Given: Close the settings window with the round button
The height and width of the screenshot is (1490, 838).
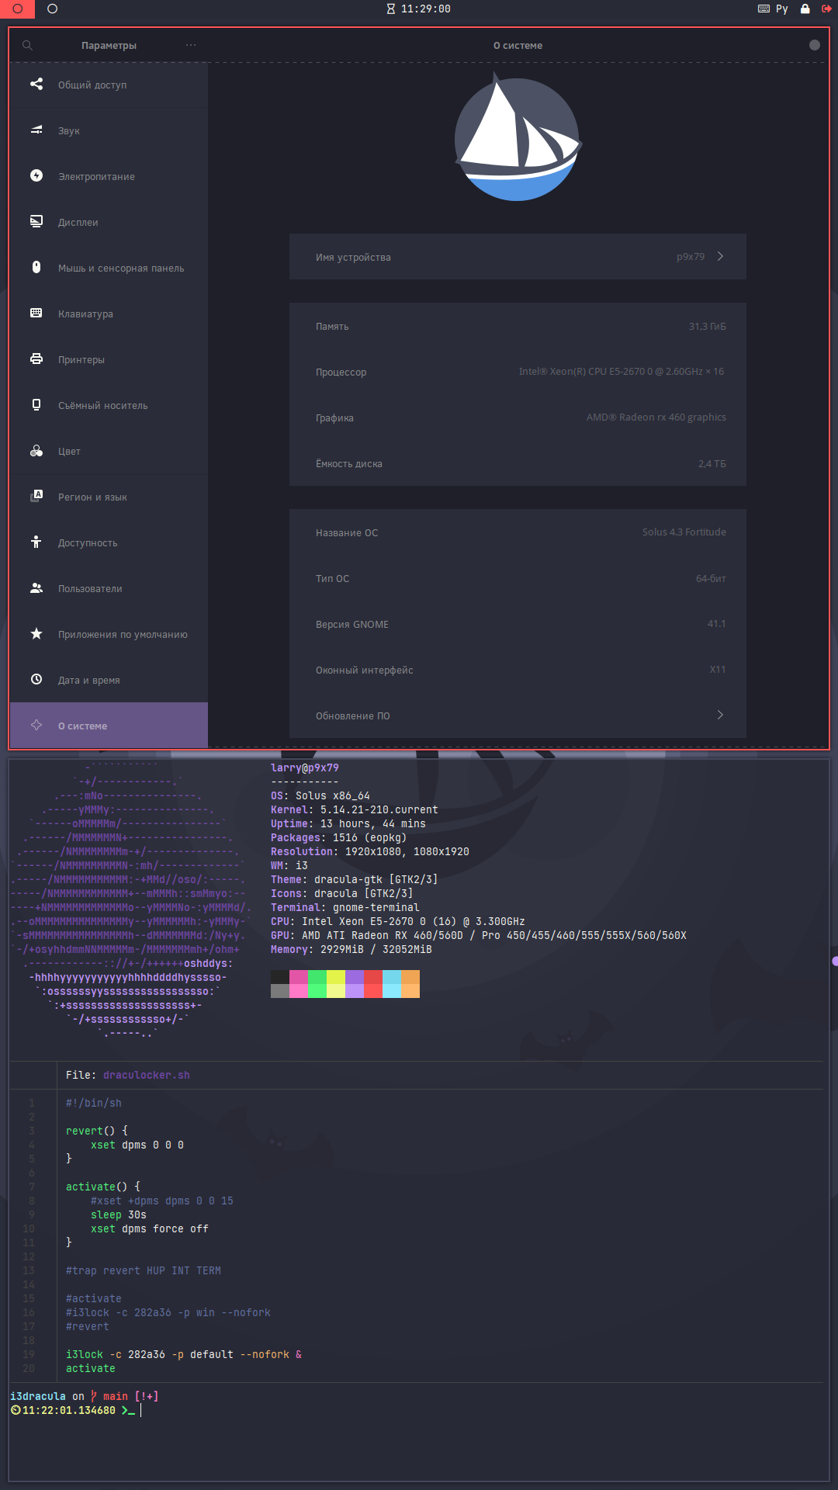Looking at the screenshot, I should [x=814, y=45].
